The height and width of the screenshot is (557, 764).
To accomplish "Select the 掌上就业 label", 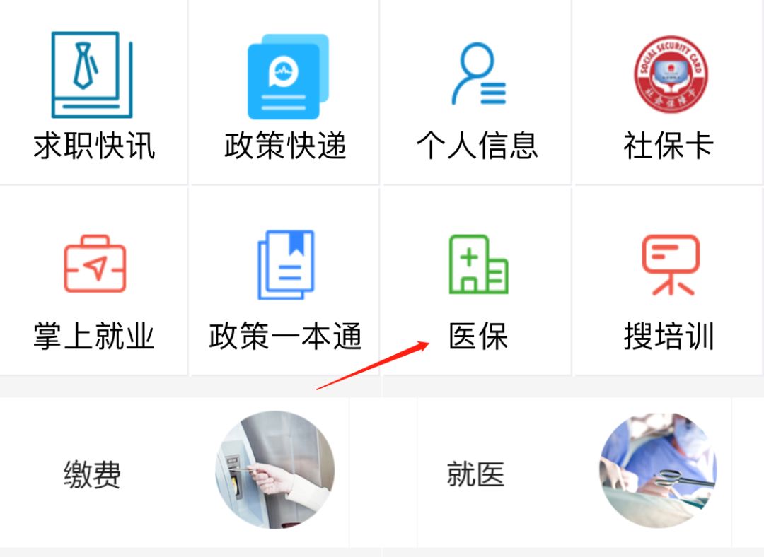I will [x=94, y=336].
